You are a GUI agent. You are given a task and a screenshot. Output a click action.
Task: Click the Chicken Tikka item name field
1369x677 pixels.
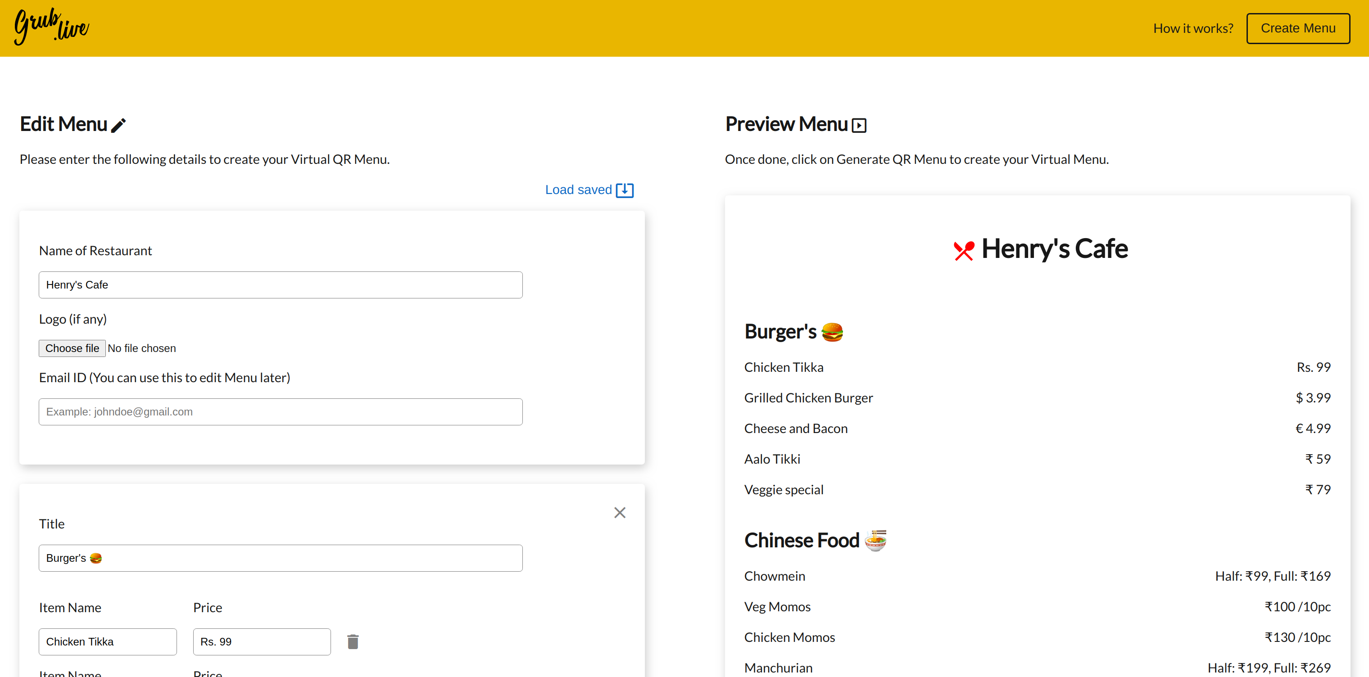pos(108,642)
